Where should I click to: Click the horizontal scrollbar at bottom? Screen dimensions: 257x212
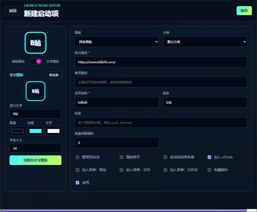click(123, 210)
